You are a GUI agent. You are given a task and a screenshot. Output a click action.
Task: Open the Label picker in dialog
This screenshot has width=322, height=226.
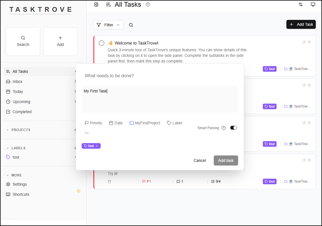(174, 123)
